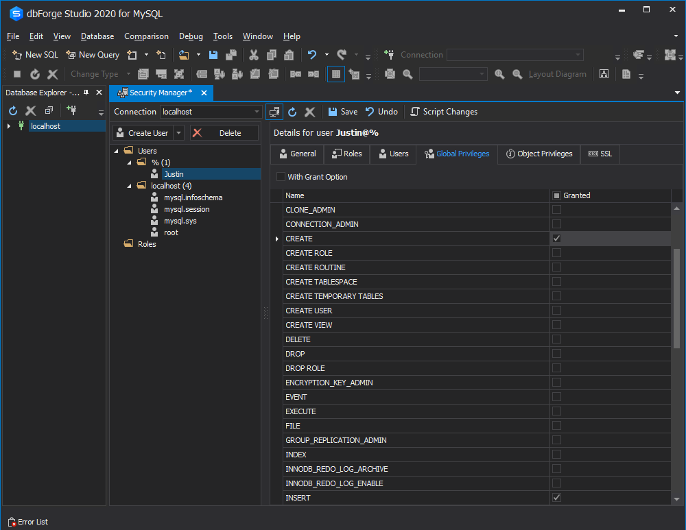The width and height of the screenshot is (686, 530).
Task: Click the privileges list vertical scrollbar
Action: click(x=677, y=299)
